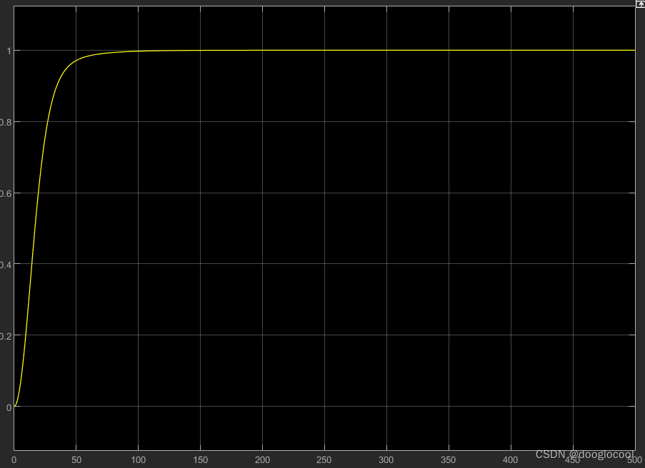The height and width of the screenshot is (468, 645).
Task: Click the y-axis tick label '0.6'
Action: click(x=5, y=193)
